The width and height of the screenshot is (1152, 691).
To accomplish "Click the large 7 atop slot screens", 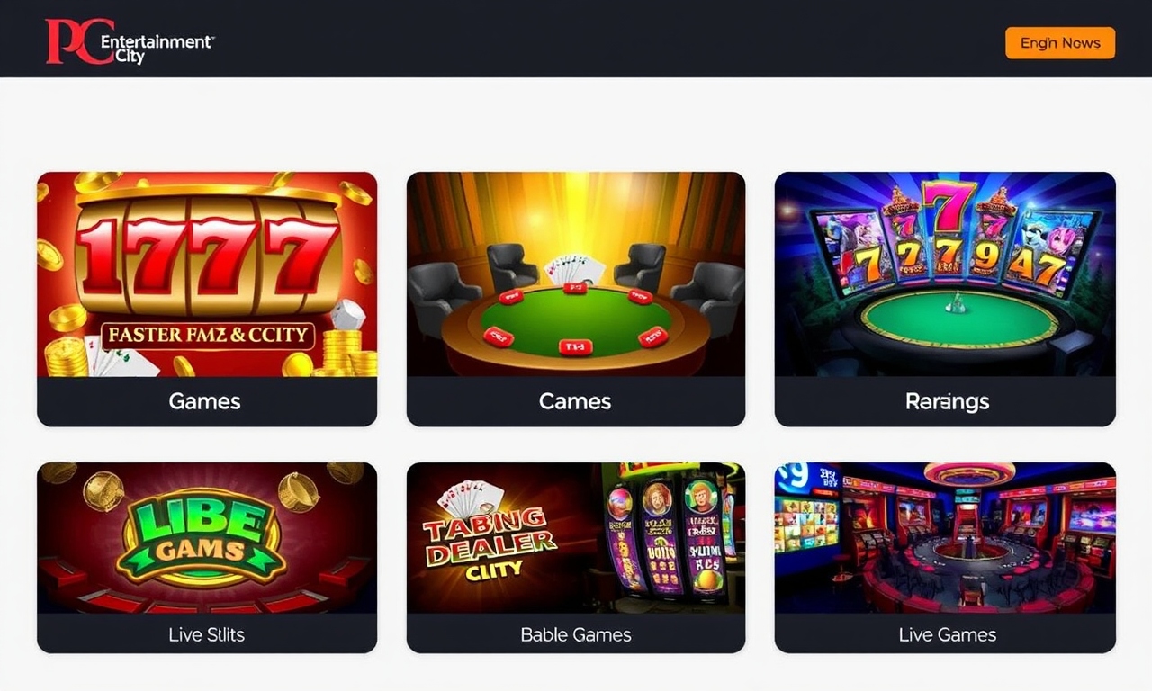I will pyautogui.click(x=948, y=206).
